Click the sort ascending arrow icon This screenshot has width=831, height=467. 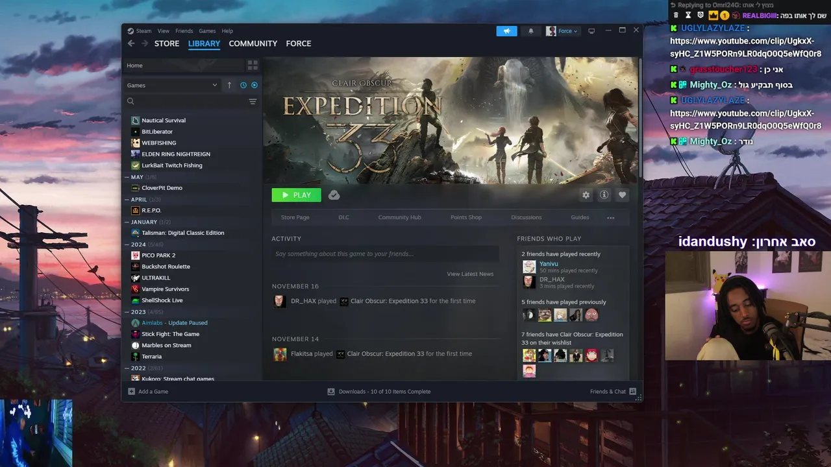(x=229, y=85)
